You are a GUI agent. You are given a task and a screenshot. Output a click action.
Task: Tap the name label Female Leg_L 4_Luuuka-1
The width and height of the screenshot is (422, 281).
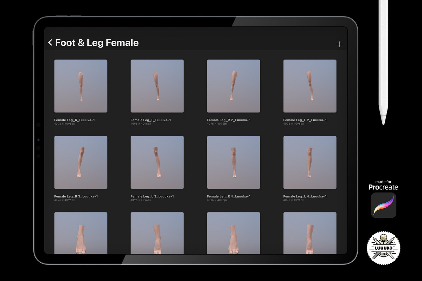point(305,196)
